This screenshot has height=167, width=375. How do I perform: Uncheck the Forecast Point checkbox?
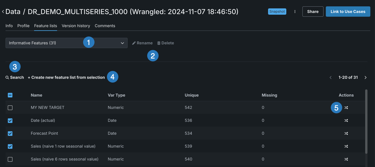tap(10, 133)
